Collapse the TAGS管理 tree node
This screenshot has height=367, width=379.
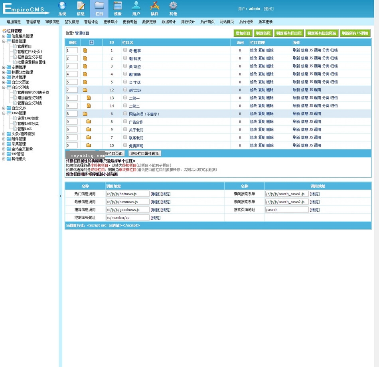[x=4, y=113]
